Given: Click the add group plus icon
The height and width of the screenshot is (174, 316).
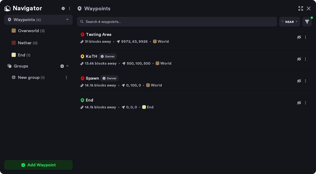Looking at the screenshot, I should [62, 66].
